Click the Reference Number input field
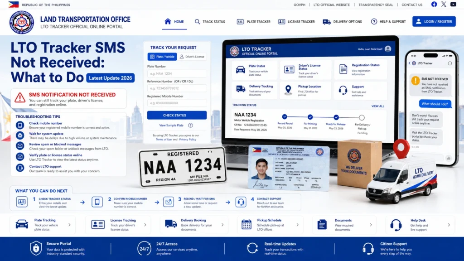 tap(177, 88)
